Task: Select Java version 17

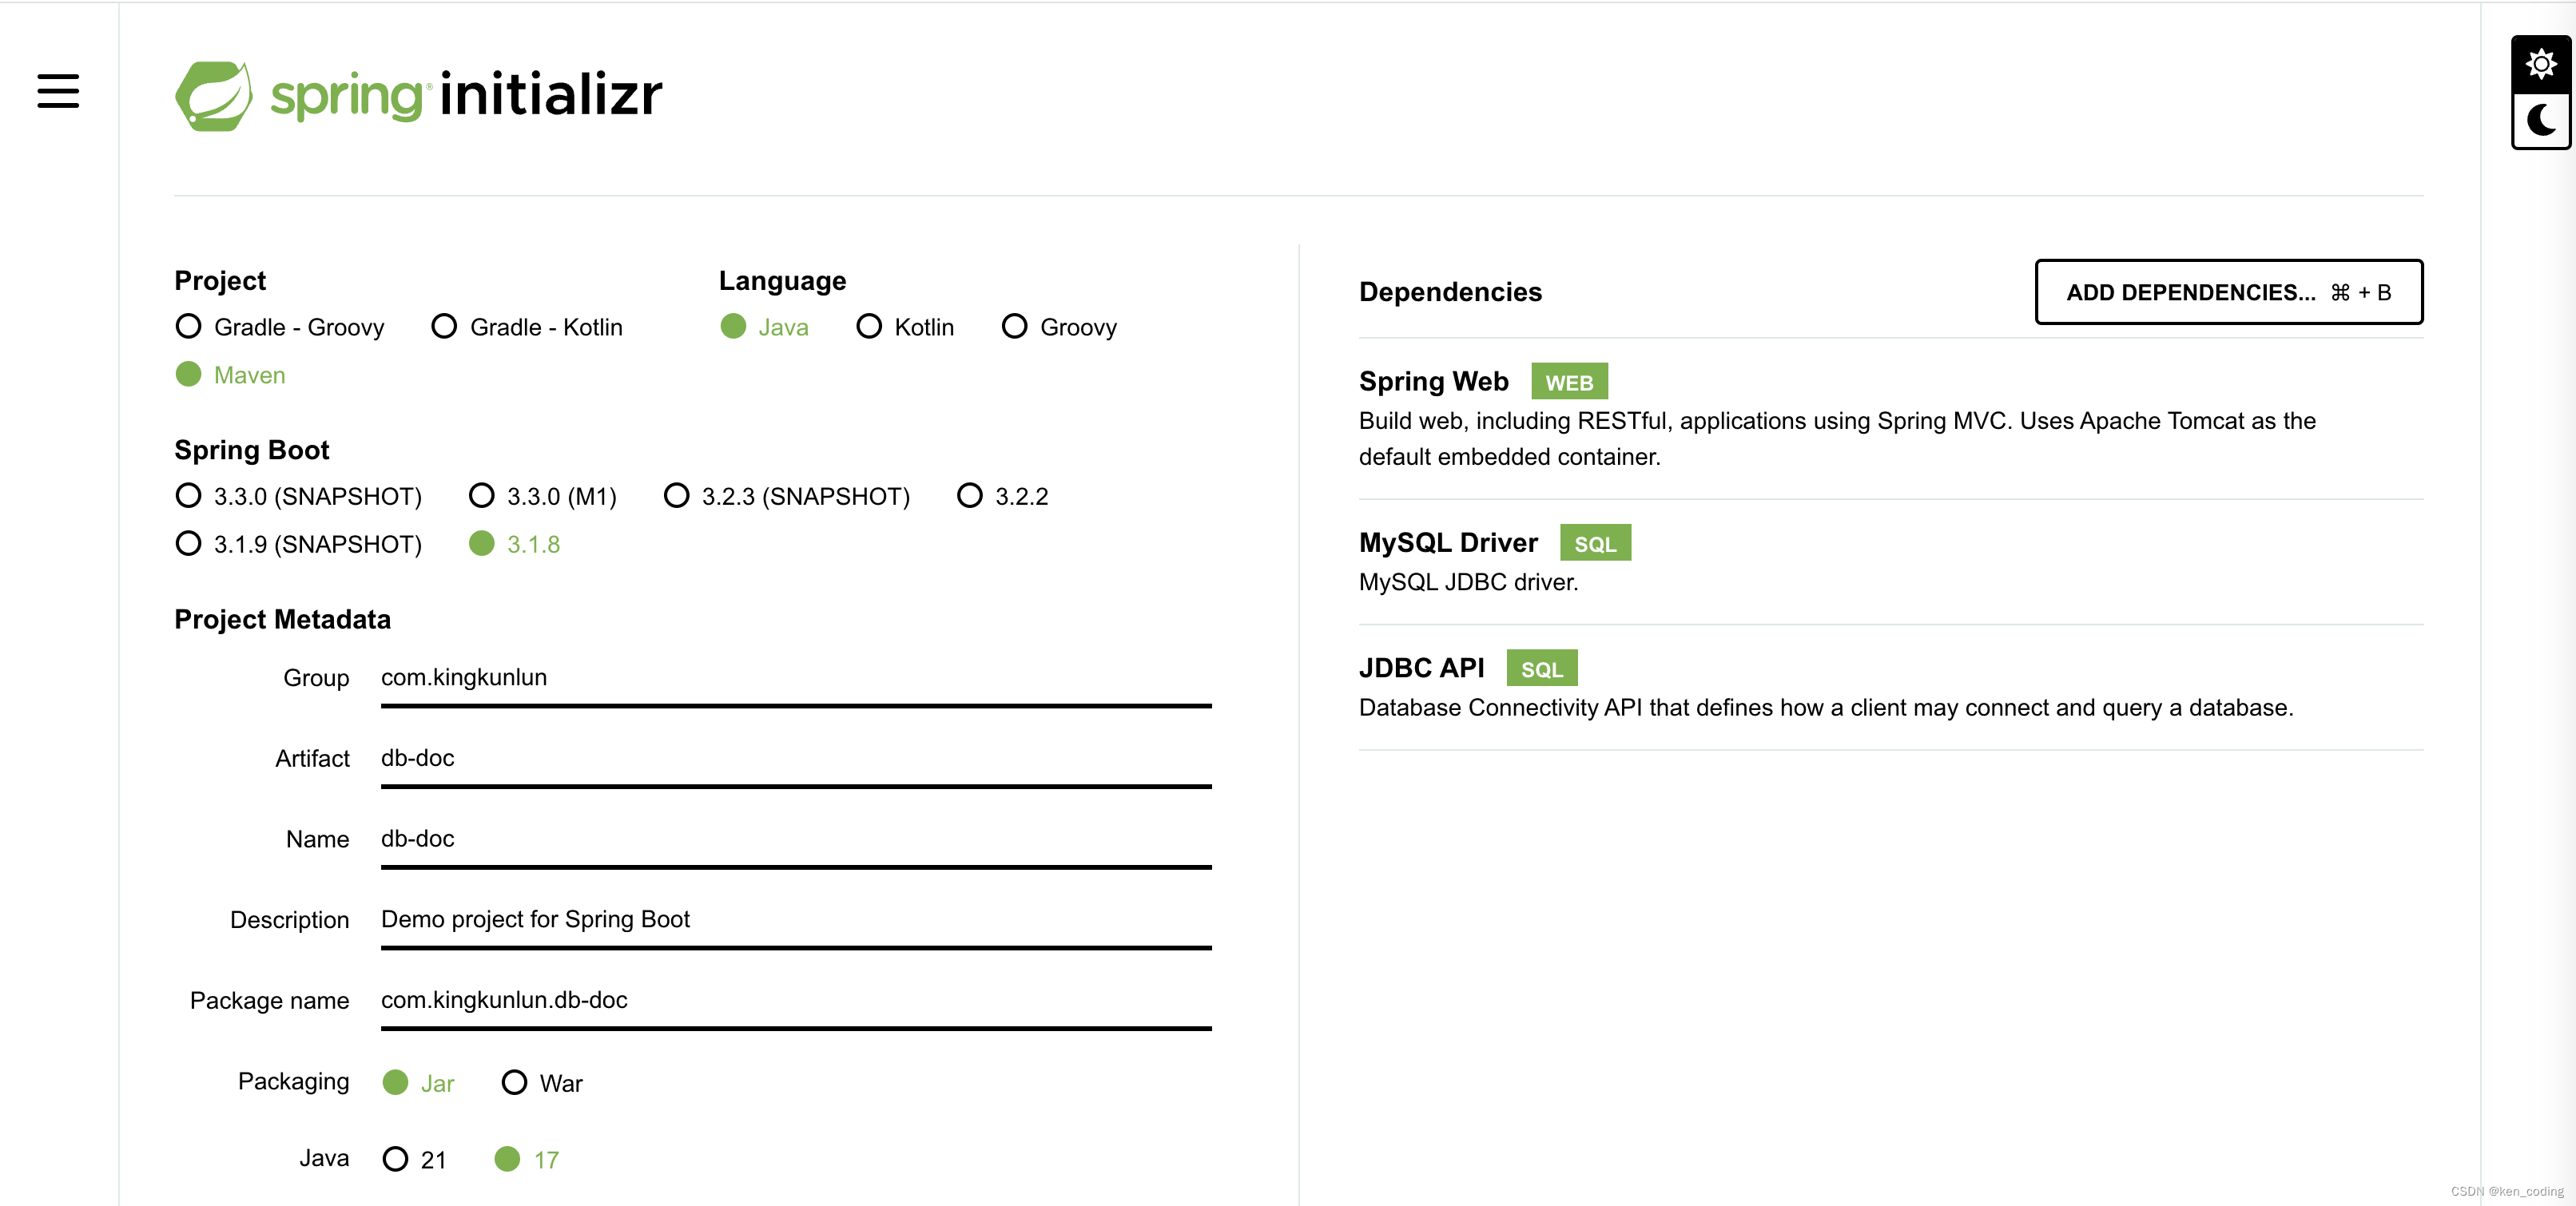Action: pos(527,1159)
